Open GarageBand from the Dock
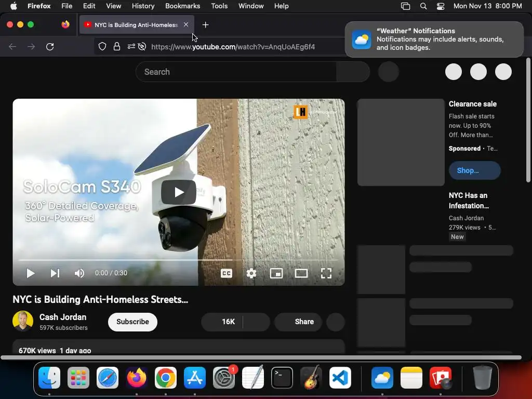This screenshot has width=532, height=399. [x=311, y=378]
